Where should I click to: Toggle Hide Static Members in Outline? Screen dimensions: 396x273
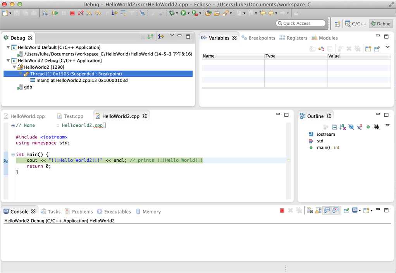coord(360,127)
